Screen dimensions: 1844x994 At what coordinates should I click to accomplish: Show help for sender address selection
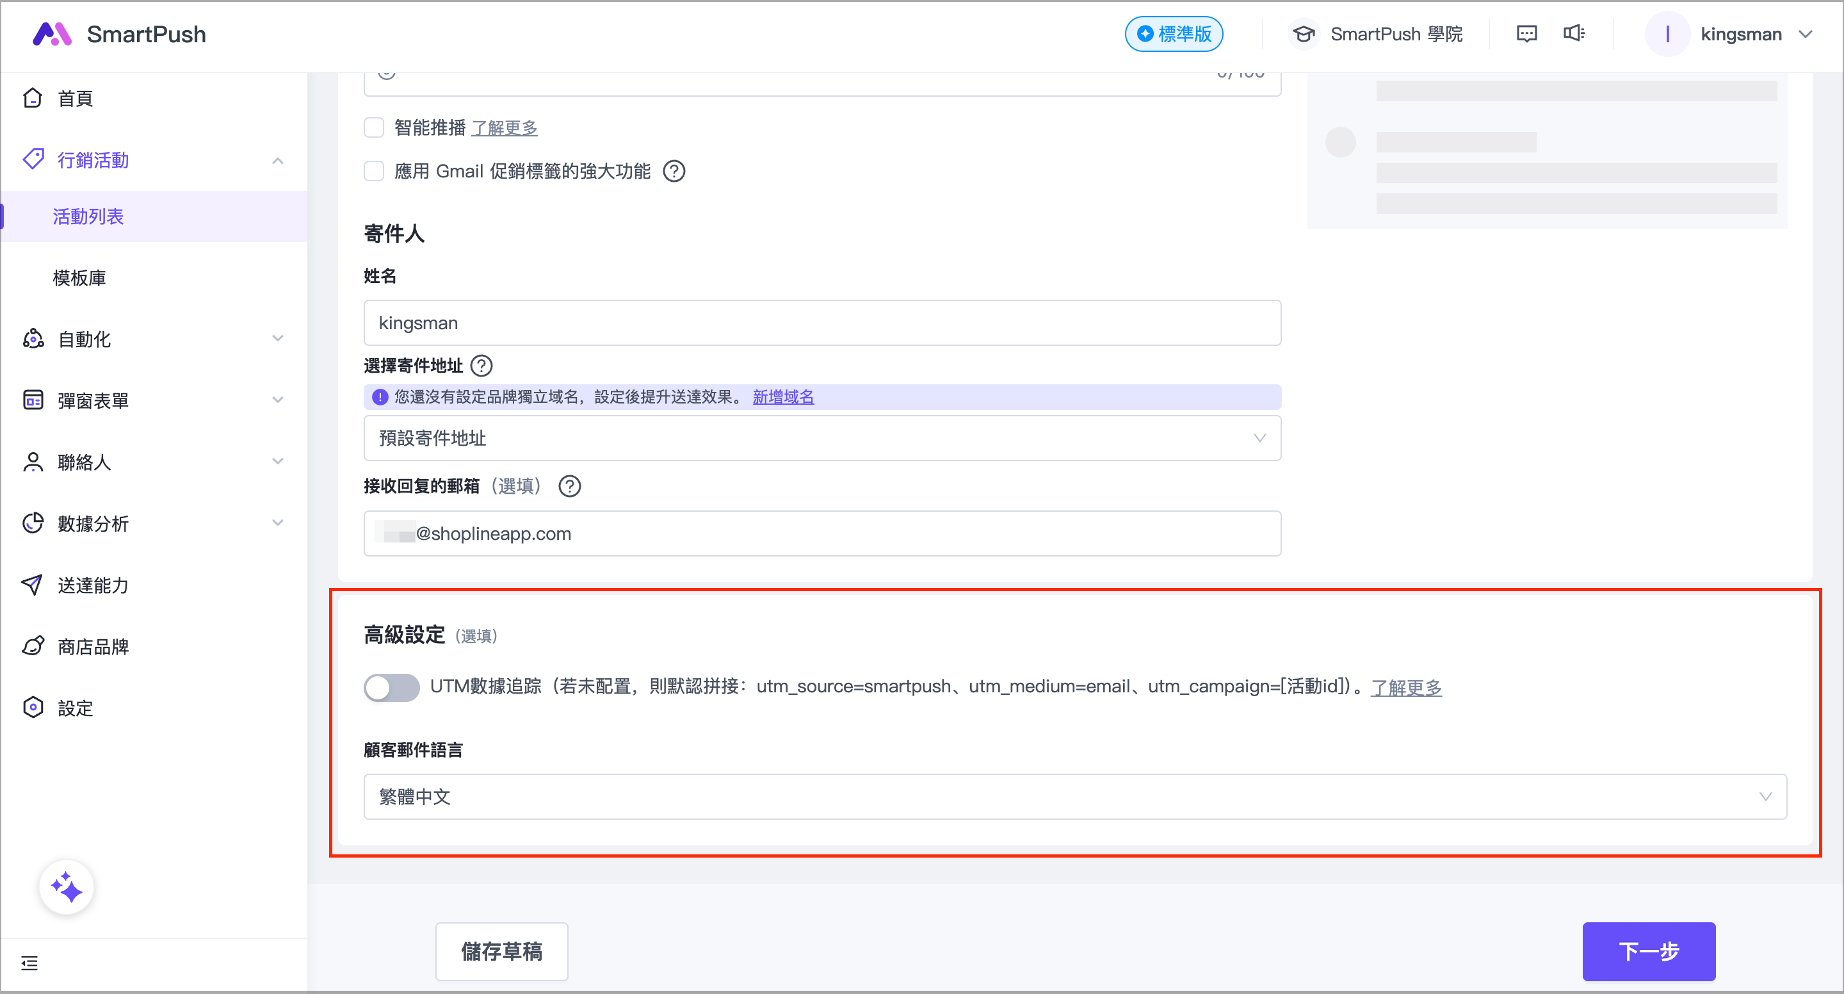pyautogui.click(x=481, y=366)
